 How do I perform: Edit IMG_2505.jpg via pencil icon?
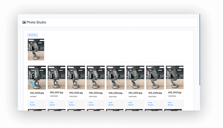pos(129,102)
